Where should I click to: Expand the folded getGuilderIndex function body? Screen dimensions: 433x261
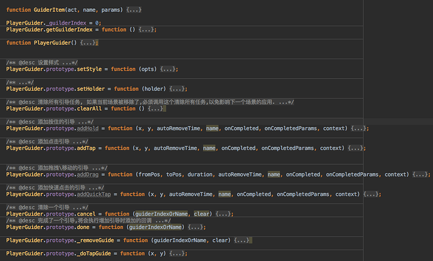click(x=147, y=29)
